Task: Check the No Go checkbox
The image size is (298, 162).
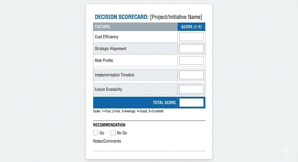Action: tap(113, 133)
